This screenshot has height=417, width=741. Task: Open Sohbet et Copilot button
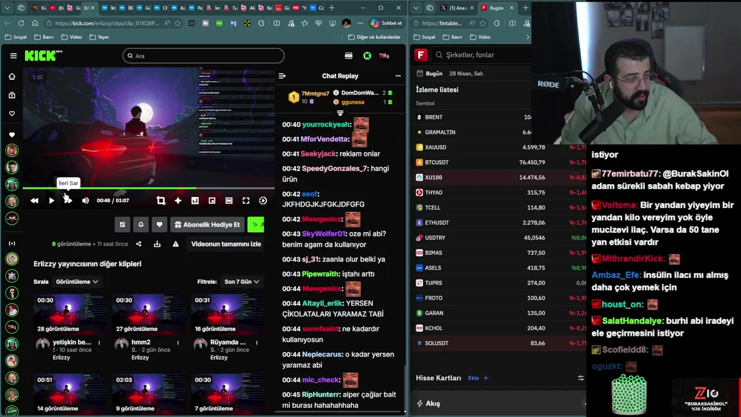pyautogui.click(x=386, y=23)
